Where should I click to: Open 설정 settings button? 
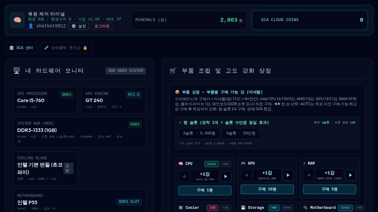[x=79, y=26]
